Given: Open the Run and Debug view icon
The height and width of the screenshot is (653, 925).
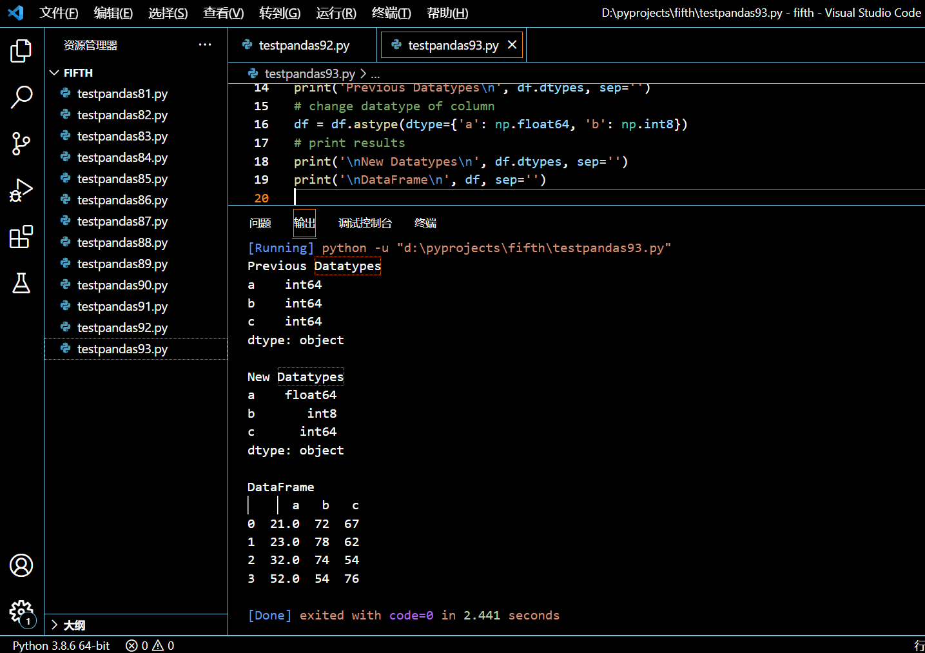Looking at the screenshot, I should pyautogui.click(x=21, y=190).
